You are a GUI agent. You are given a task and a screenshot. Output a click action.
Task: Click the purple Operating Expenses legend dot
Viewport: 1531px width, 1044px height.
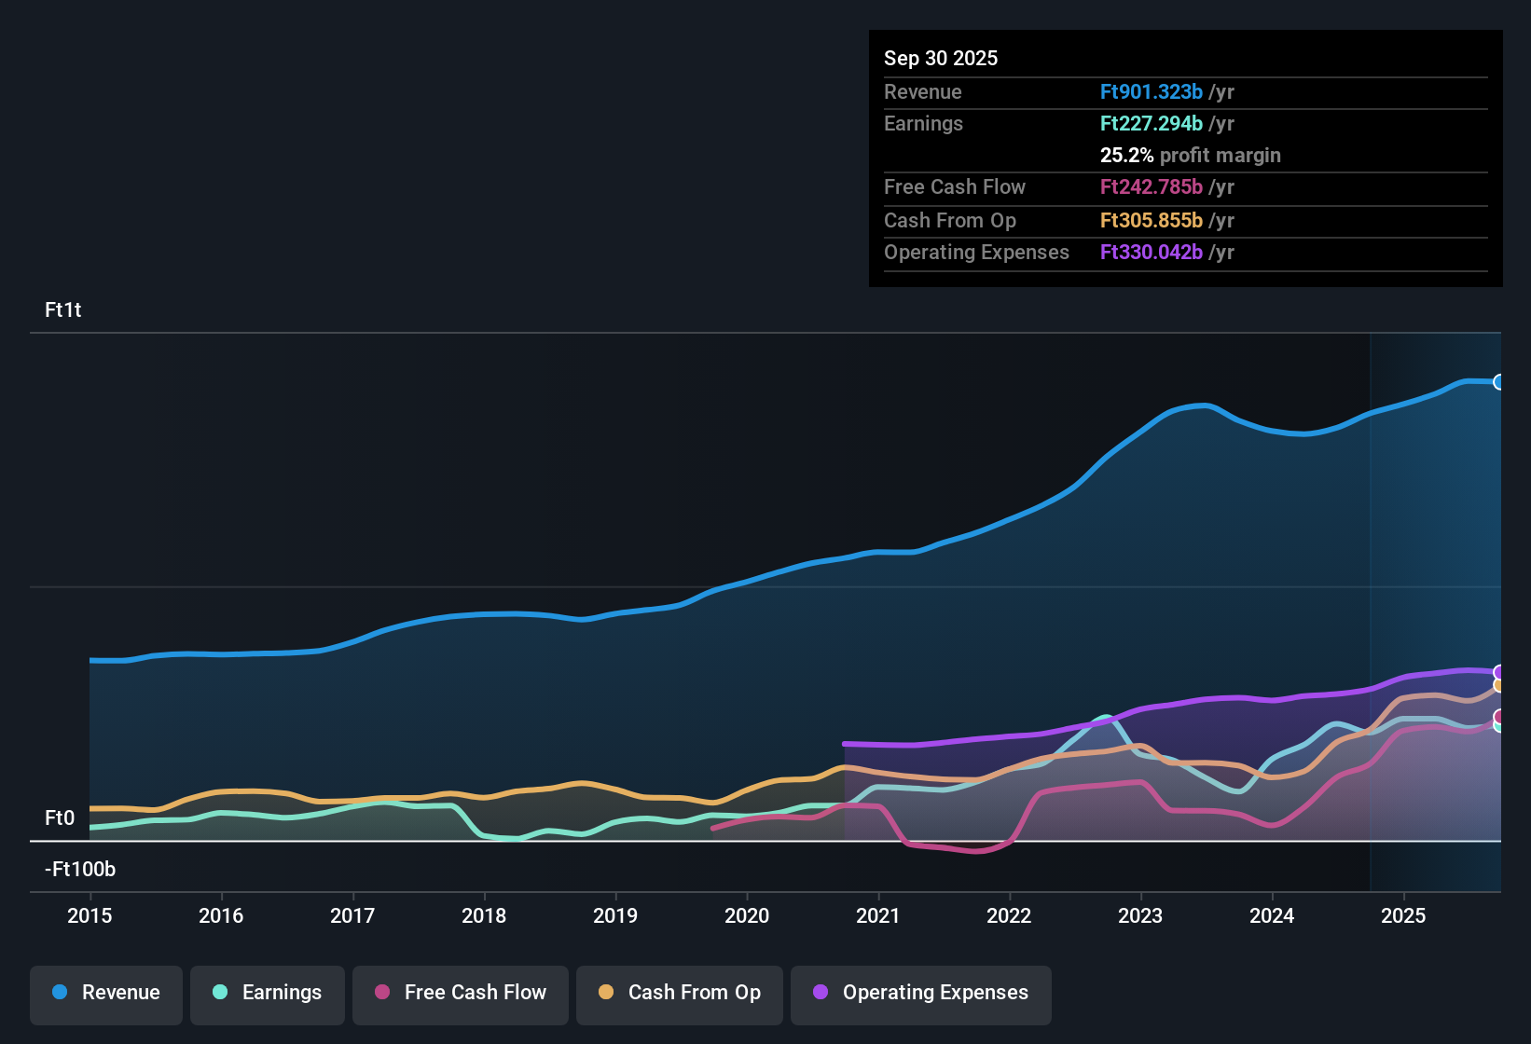819,993
